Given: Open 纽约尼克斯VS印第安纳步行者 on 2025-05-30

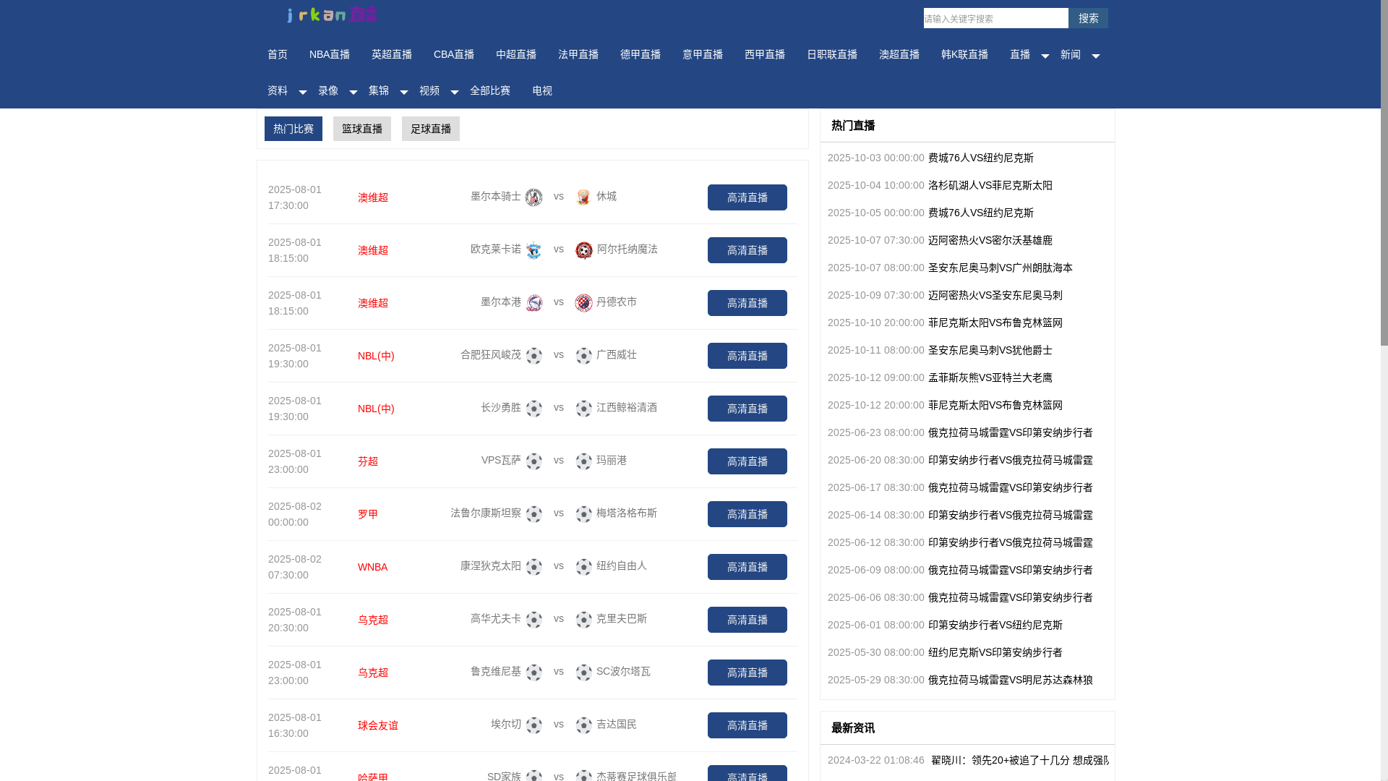Looking at the screenshot, I should [995, 652].
